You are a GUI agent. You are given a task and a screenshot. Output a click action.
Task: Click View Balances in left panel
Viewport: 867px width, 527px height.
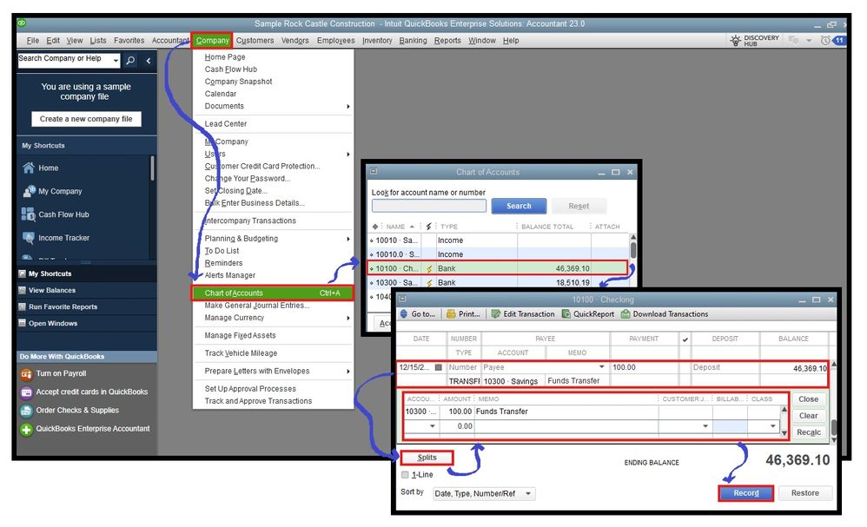click(x=52, y=290)
